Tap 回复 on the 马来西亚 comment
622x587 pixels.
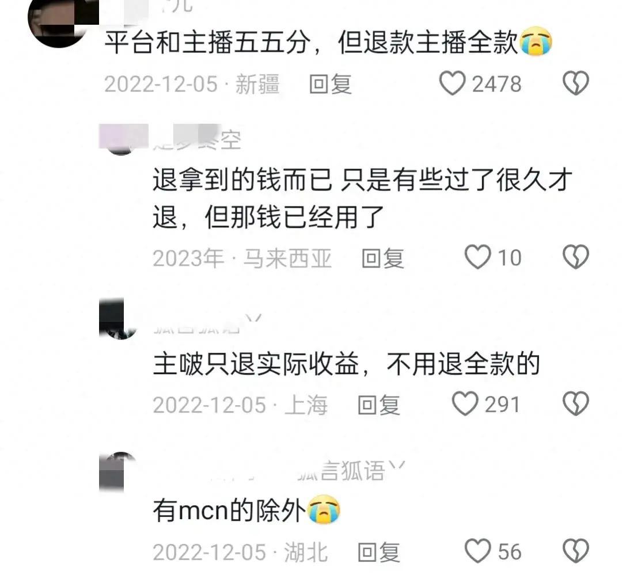click(383, 258)
